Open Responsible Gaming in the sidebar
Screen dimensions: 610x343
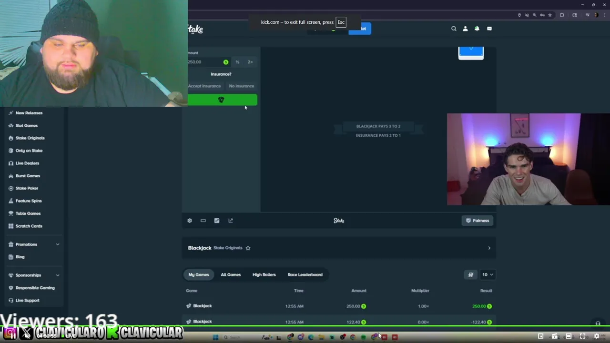pos(35,288)
